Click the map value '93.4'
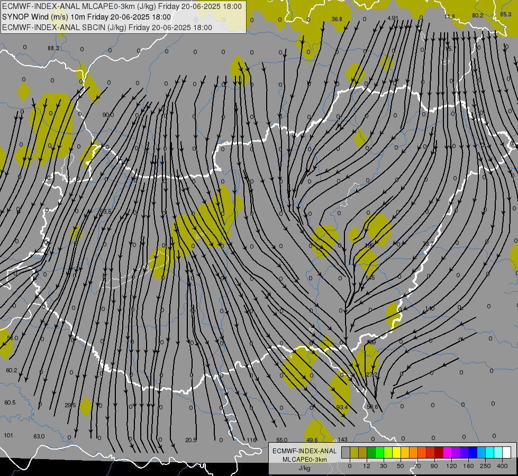The image size is (518, 476). [342, 407]
